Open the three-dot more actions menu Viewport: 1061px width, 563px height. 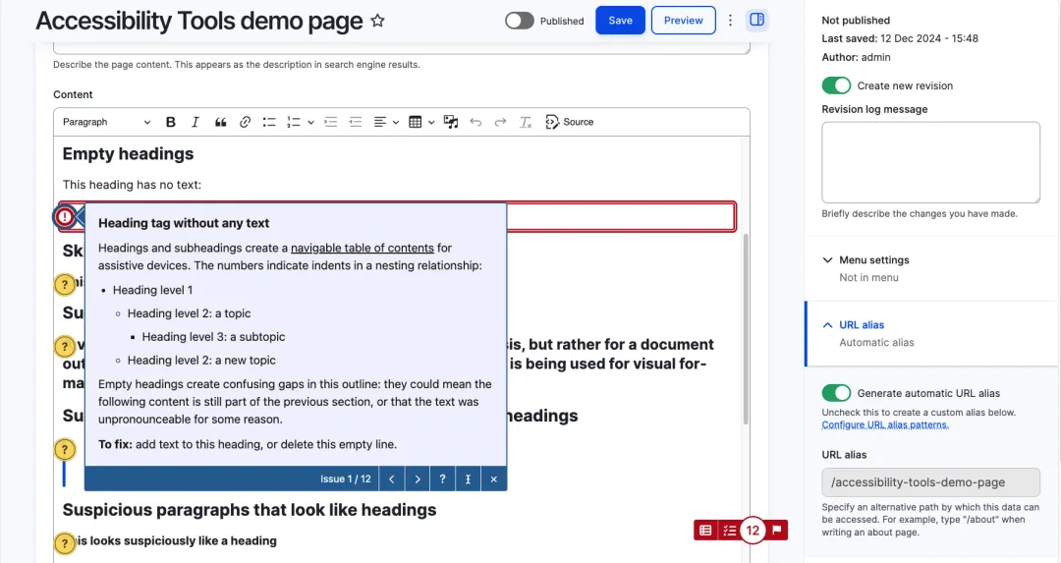click(730, 21)
